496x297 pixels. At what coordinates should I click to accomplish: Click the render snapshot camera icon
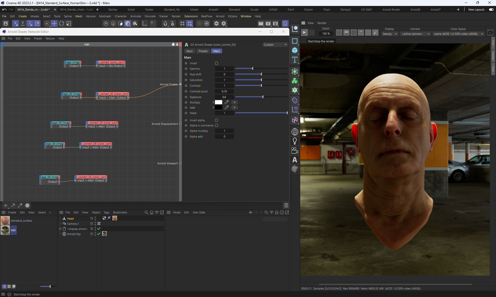(490, 33)
